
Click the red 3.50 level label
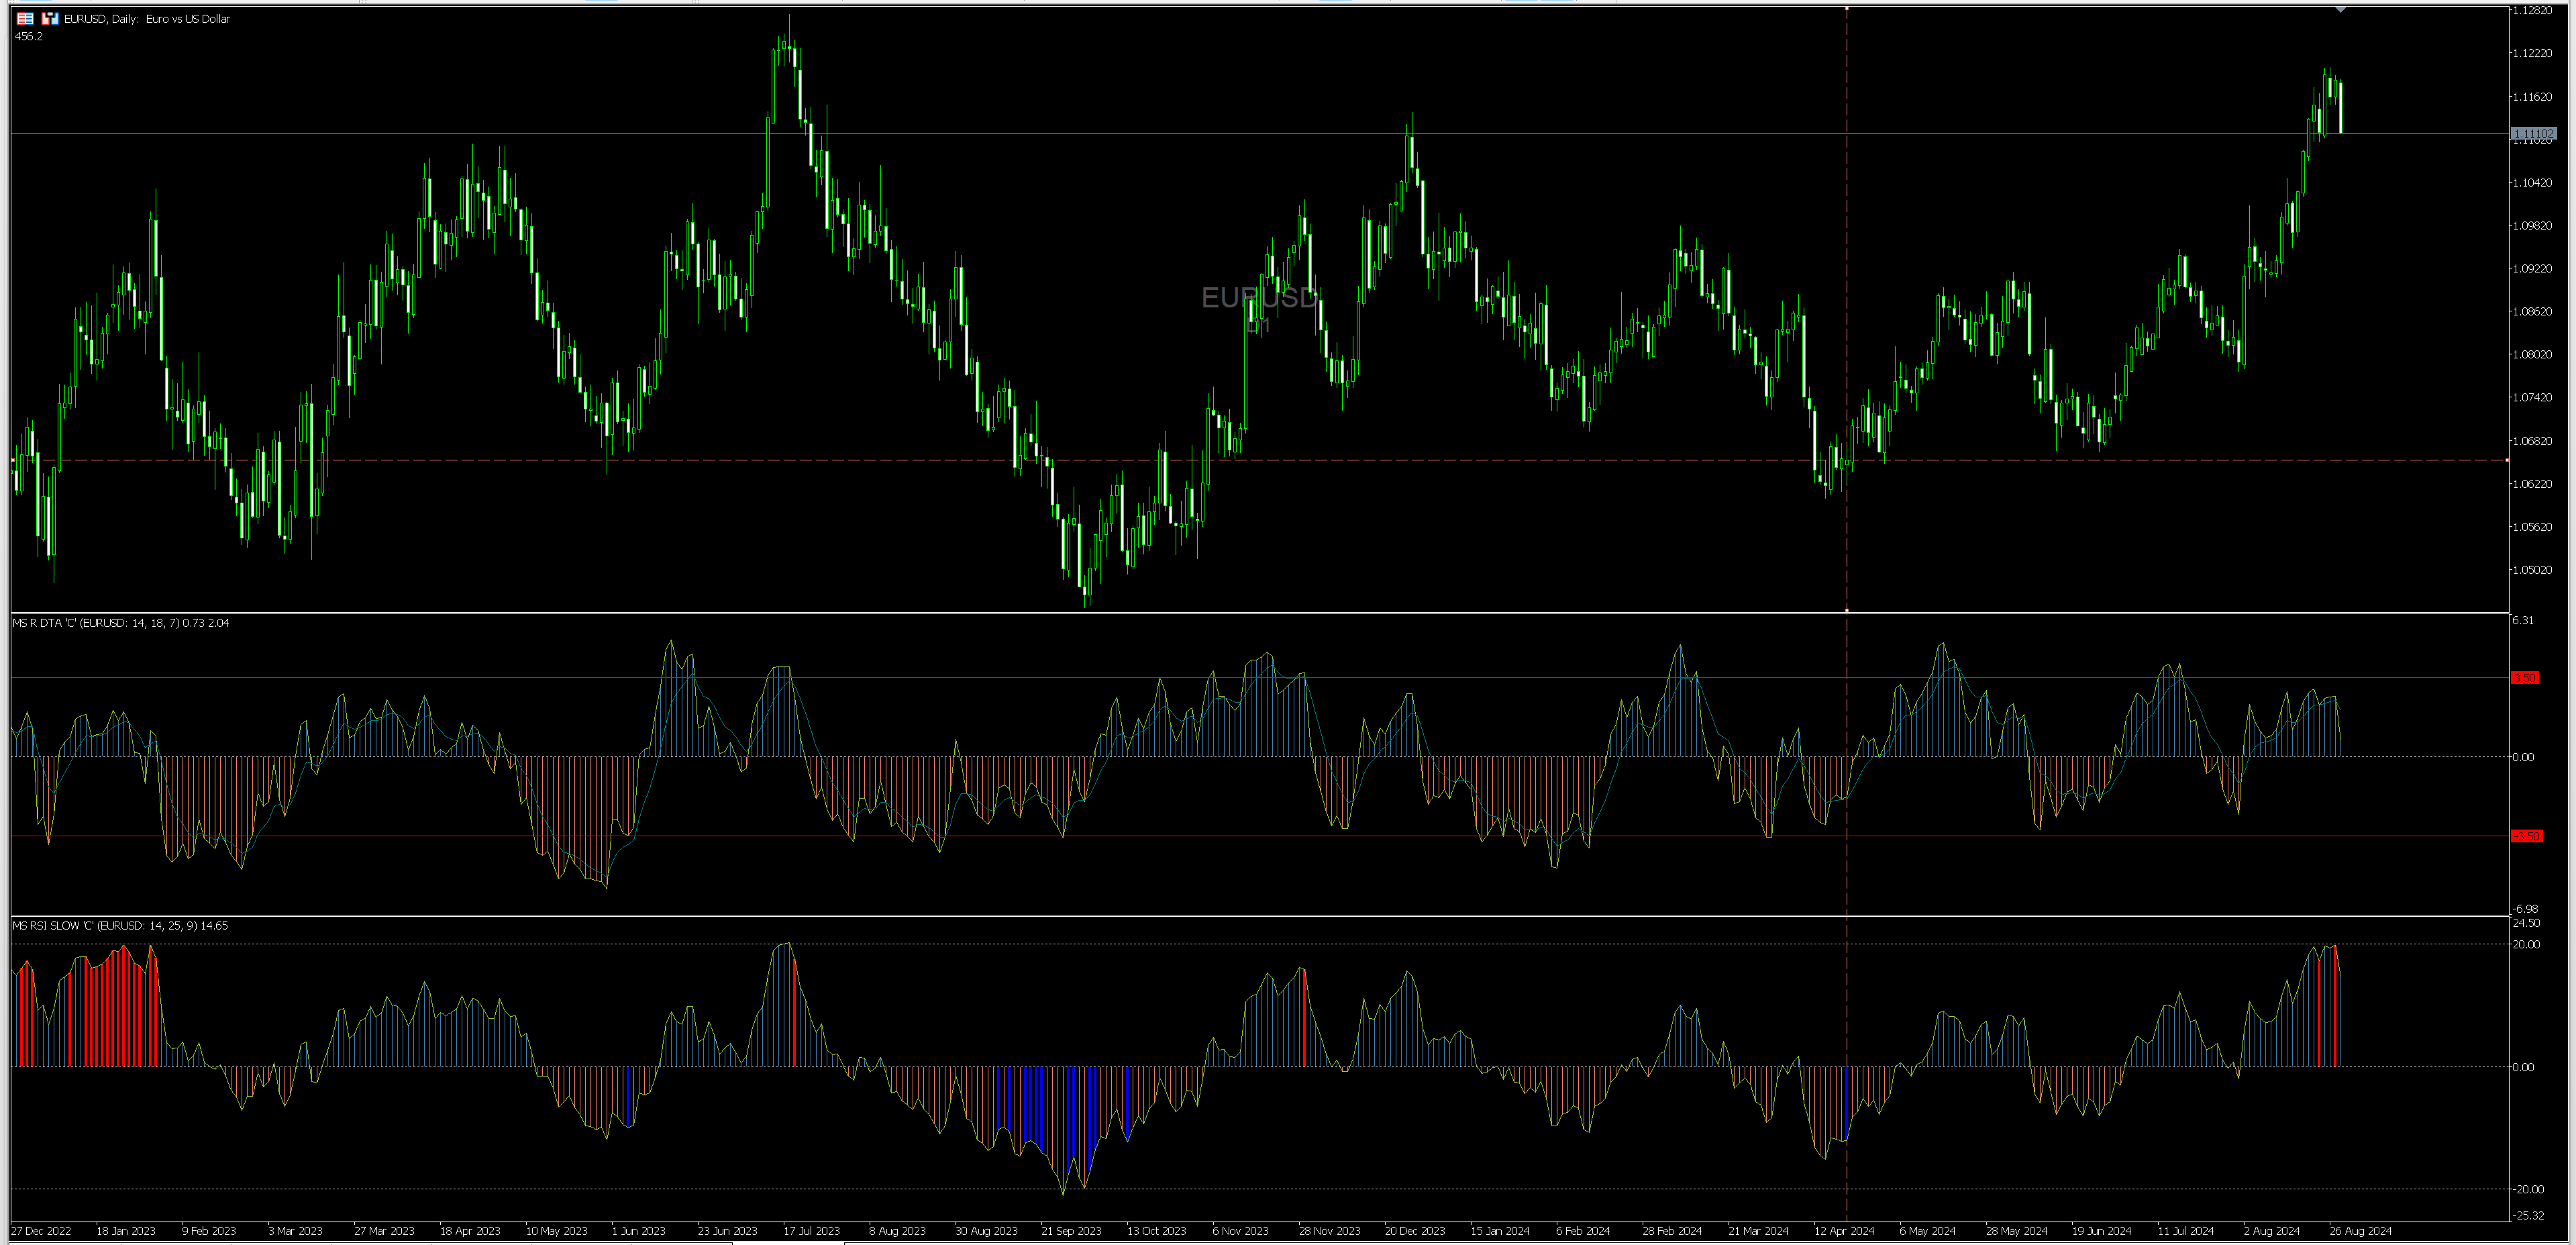(x=2524, y=678)
